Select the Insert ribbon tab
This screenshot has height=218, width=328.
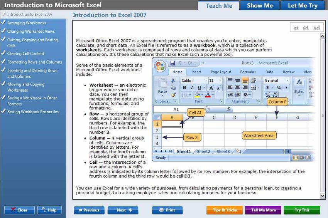(x=196, y=72)
